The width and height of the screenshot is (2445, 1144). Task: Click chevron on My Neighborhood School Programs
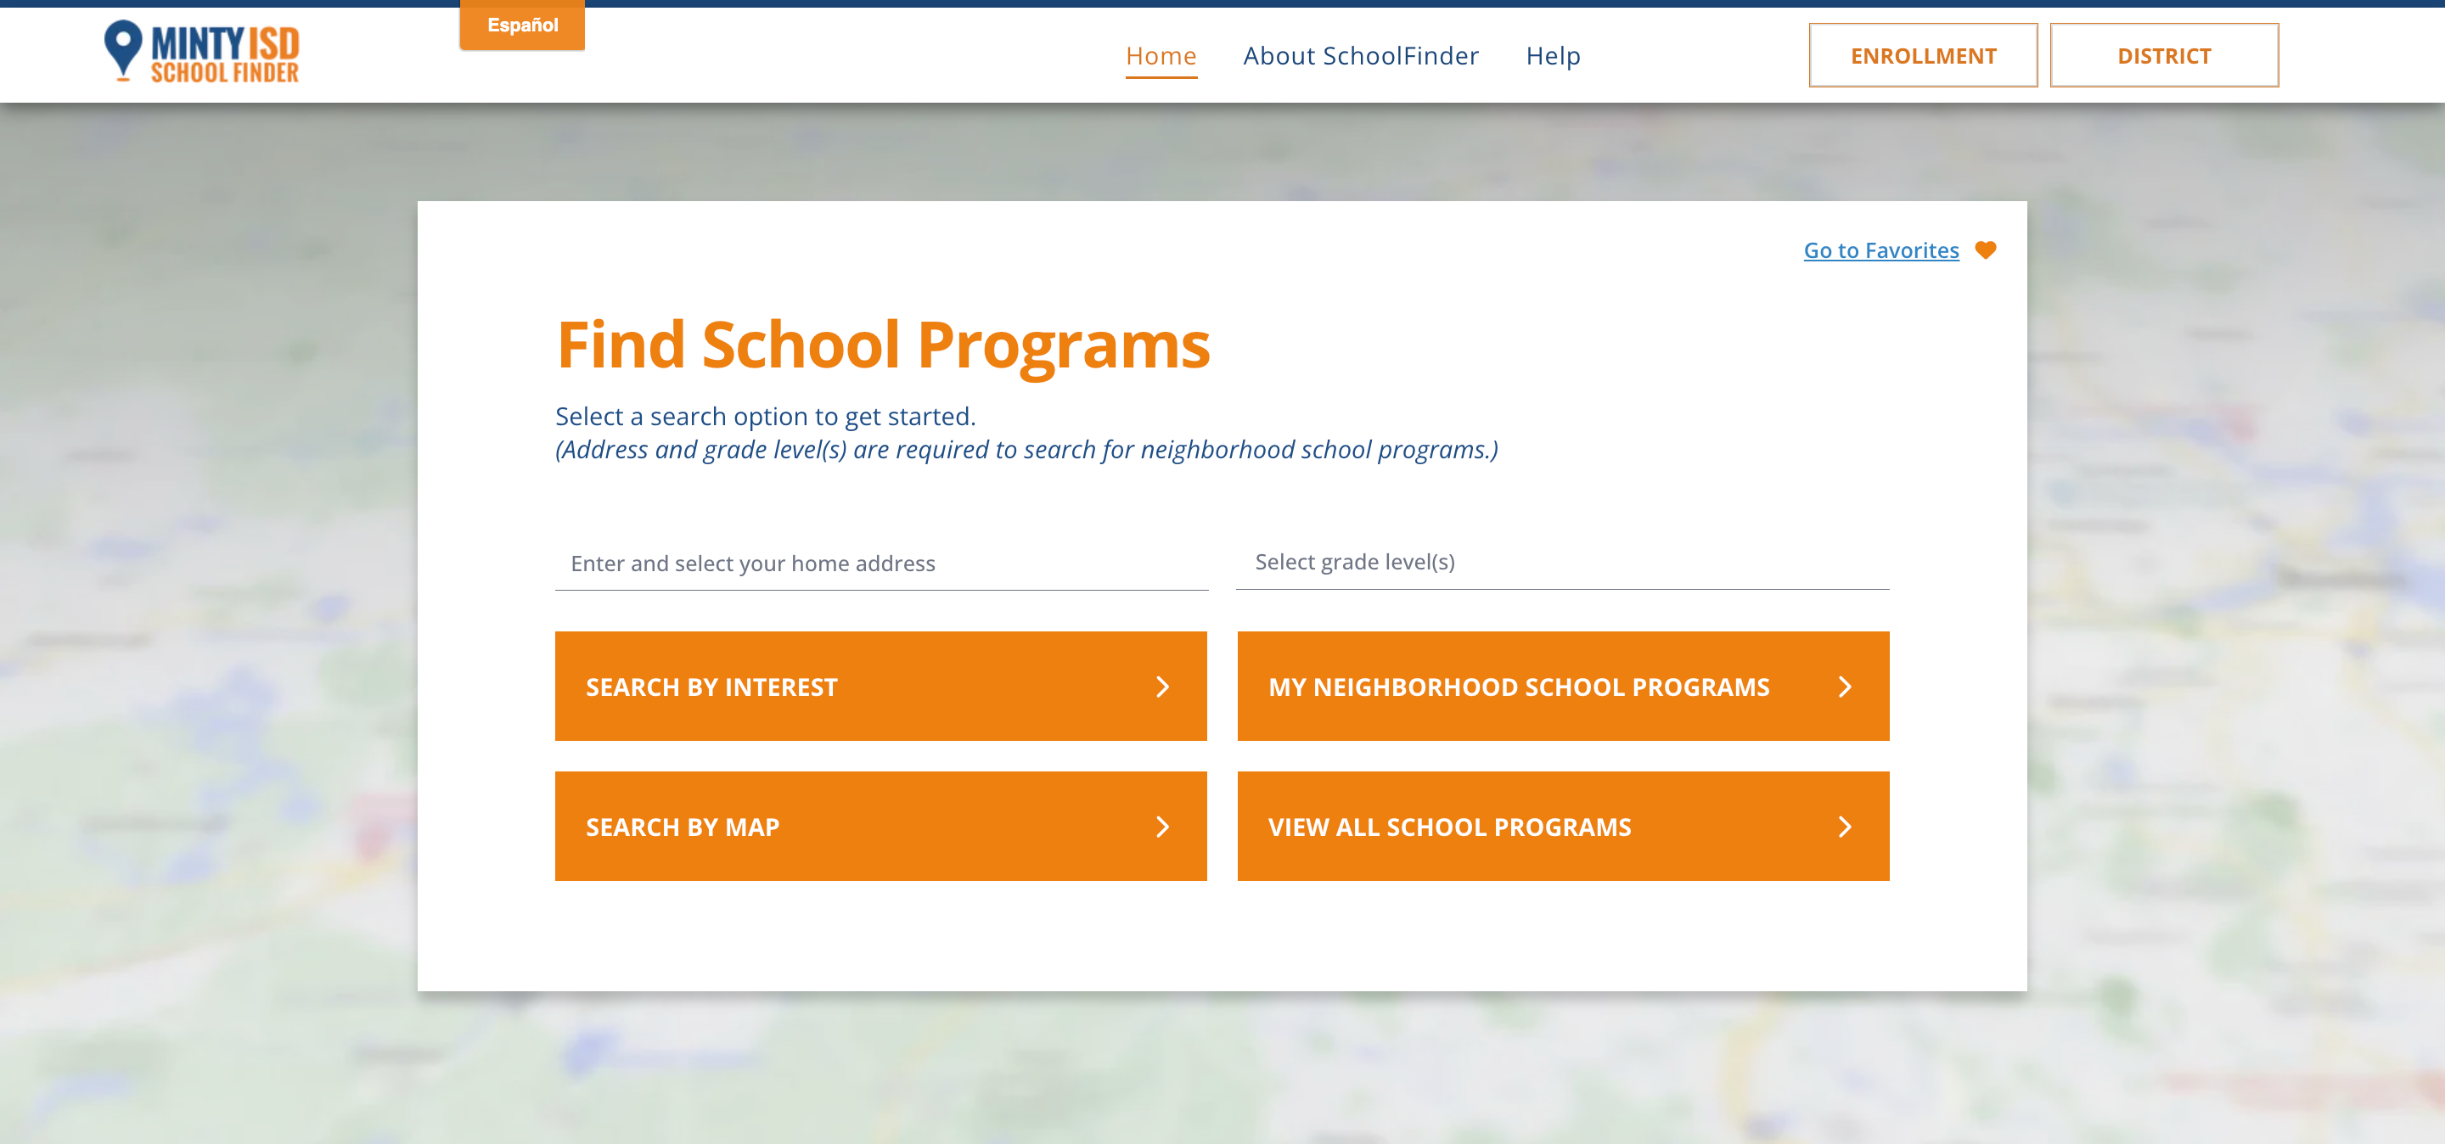tap(1844, 687)
